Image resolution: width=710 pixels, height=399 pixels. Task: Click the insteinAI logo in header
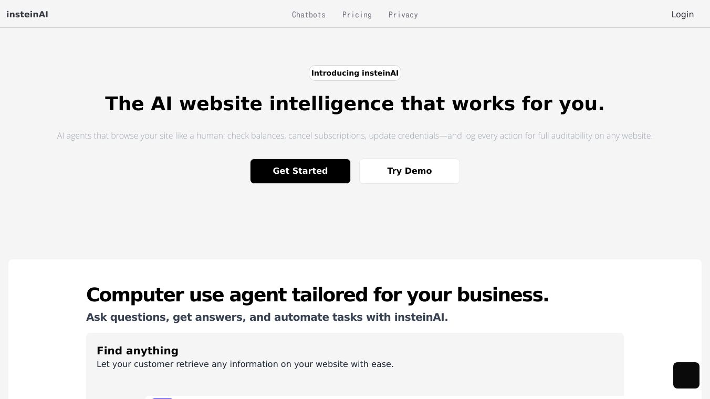pyautogui.click(x=27, y=15)
